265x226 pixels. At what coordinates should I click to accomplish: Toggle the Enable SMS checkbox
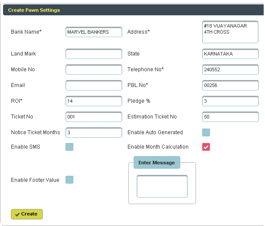[69, 147]
